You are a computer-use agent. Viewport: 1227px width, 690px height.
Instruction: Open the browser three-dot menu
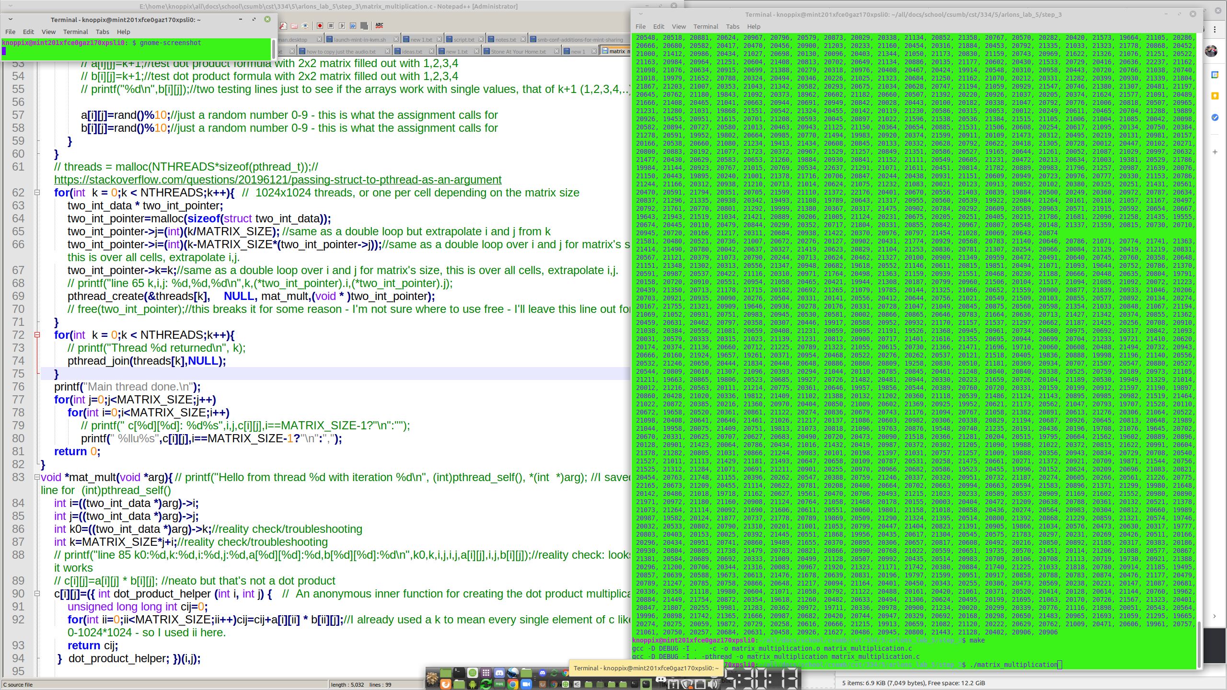tap(1215, 30)
